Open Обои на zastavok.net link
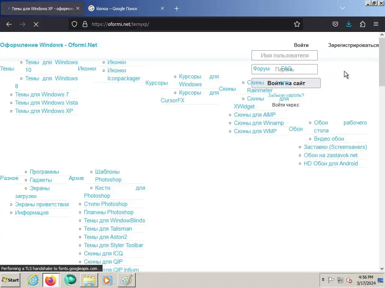This screenshot has height=288, width=385. pyautogui.click(x=330, y=155)
